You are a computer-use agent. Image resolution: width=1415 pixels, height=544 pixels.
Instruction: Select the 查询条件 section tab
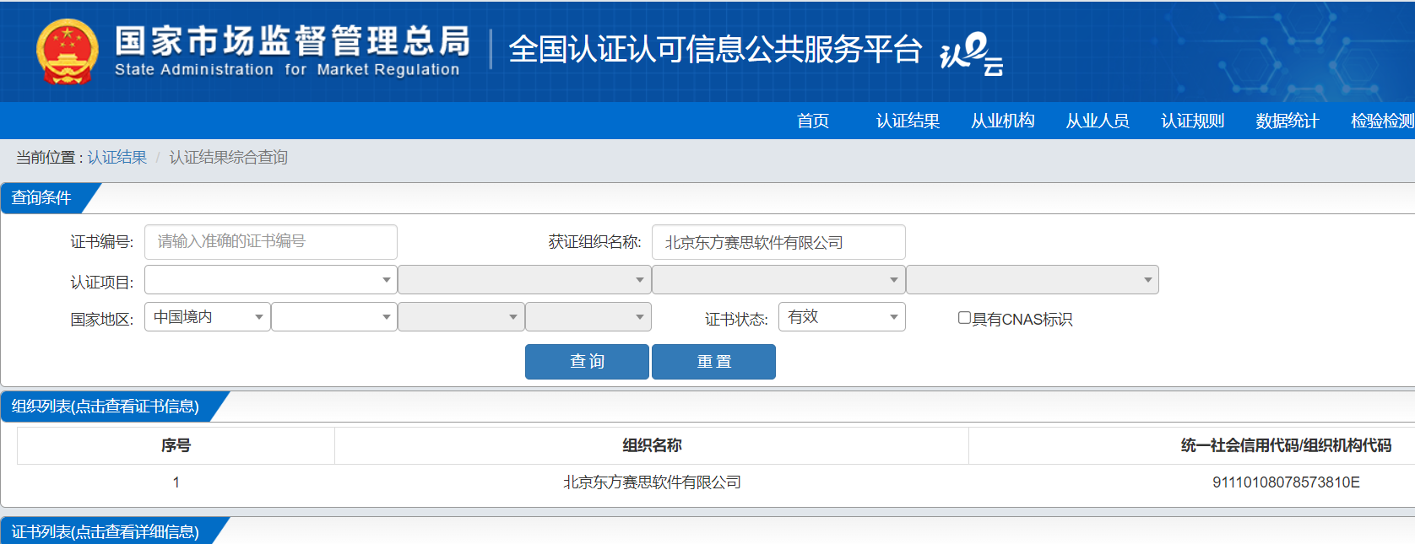point(42,198)
